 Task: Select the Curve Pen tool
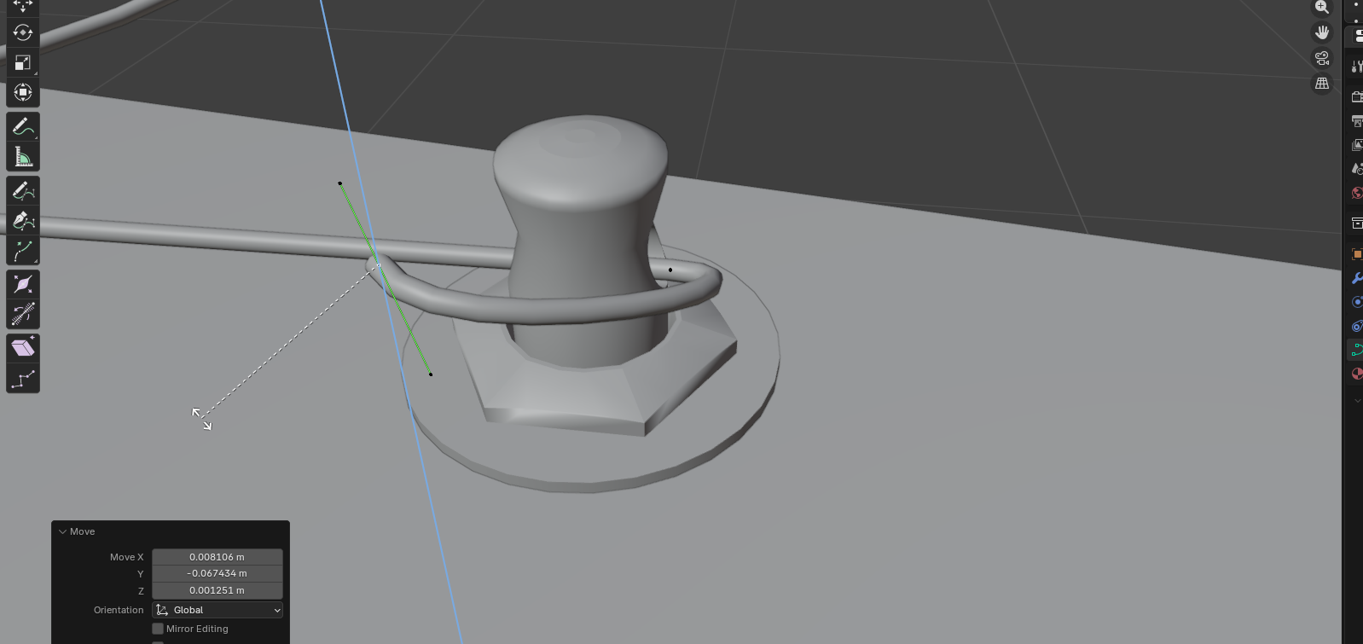(x=23, y=221)
